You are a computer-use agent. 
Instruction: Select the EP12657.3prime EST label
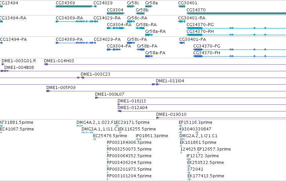click(214, 149)
